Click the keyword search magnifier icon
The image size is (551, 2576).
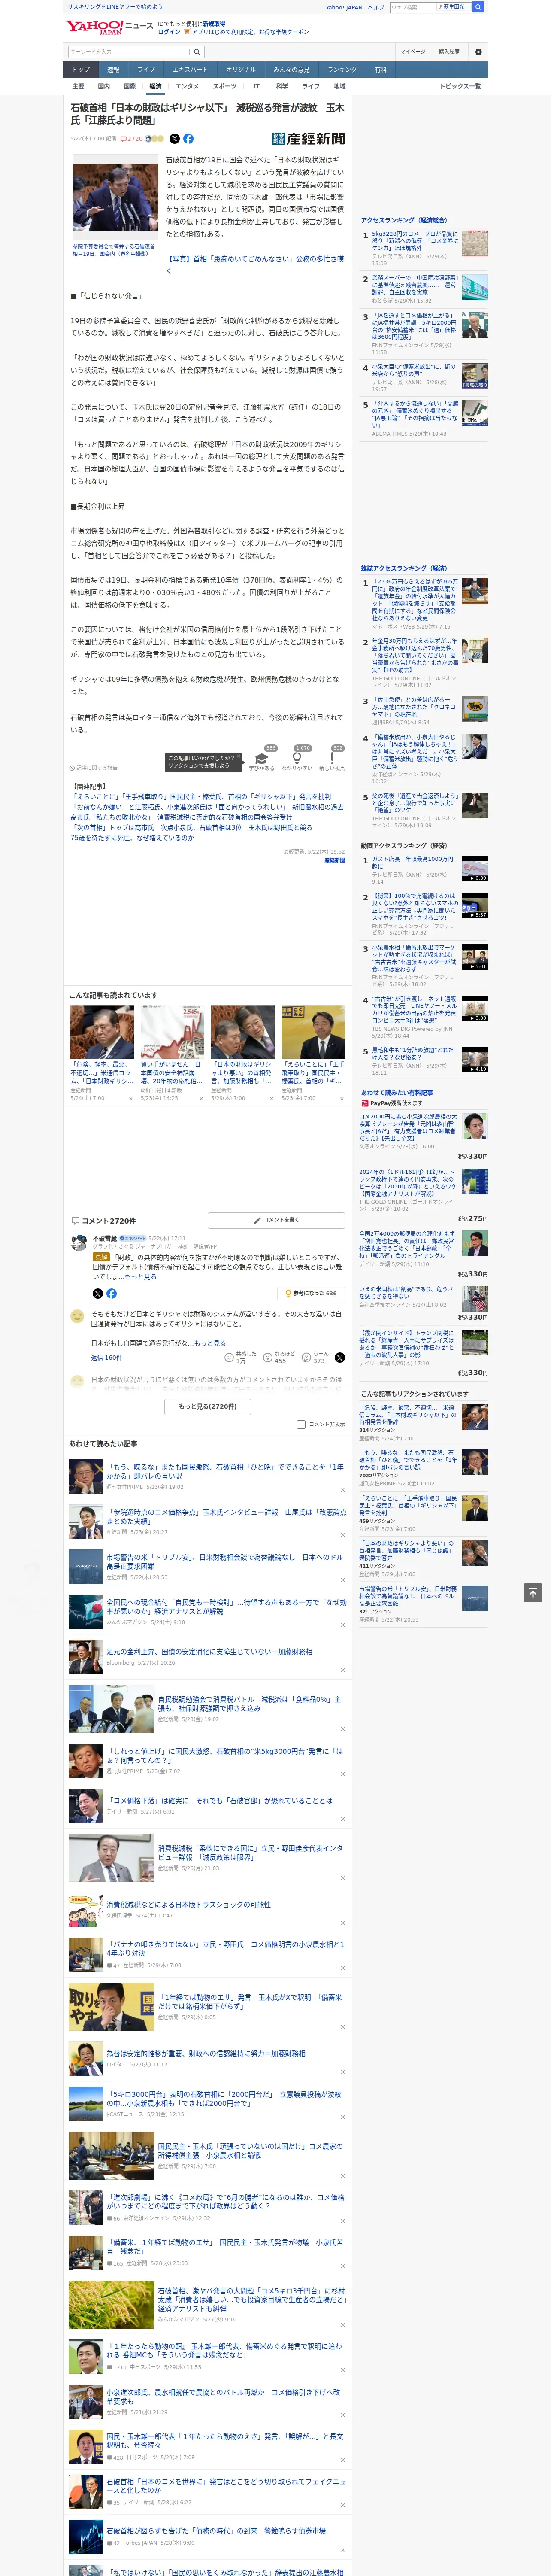coord(197,51)
